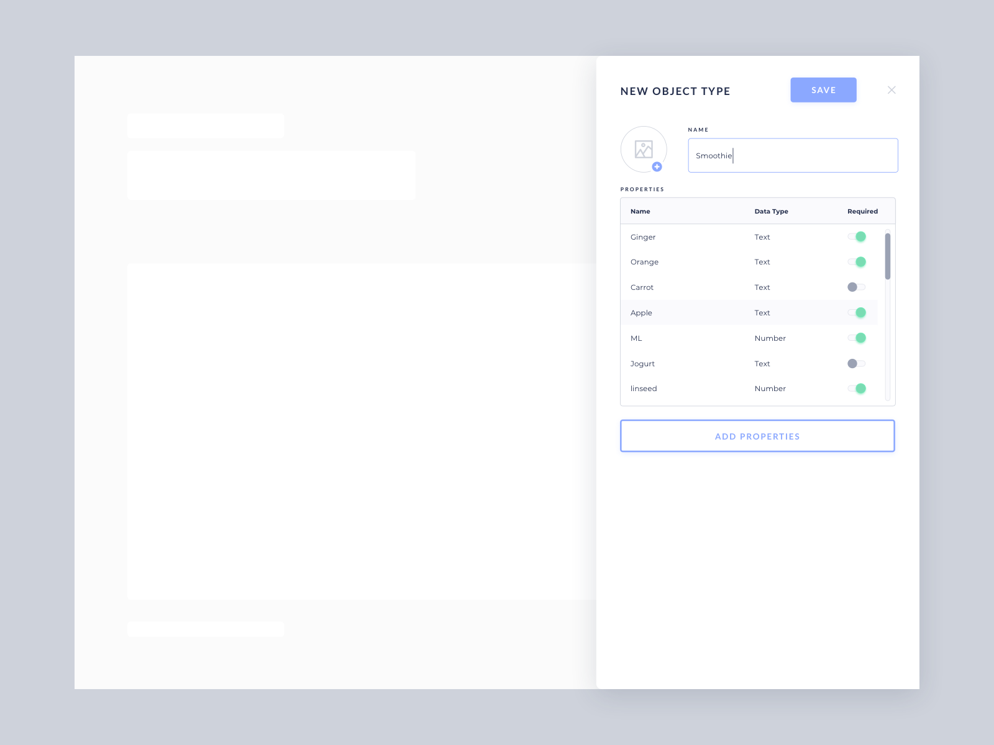
Task: Close the New Object Type panel
Action: pyautogui.click(x=891, y=90)
